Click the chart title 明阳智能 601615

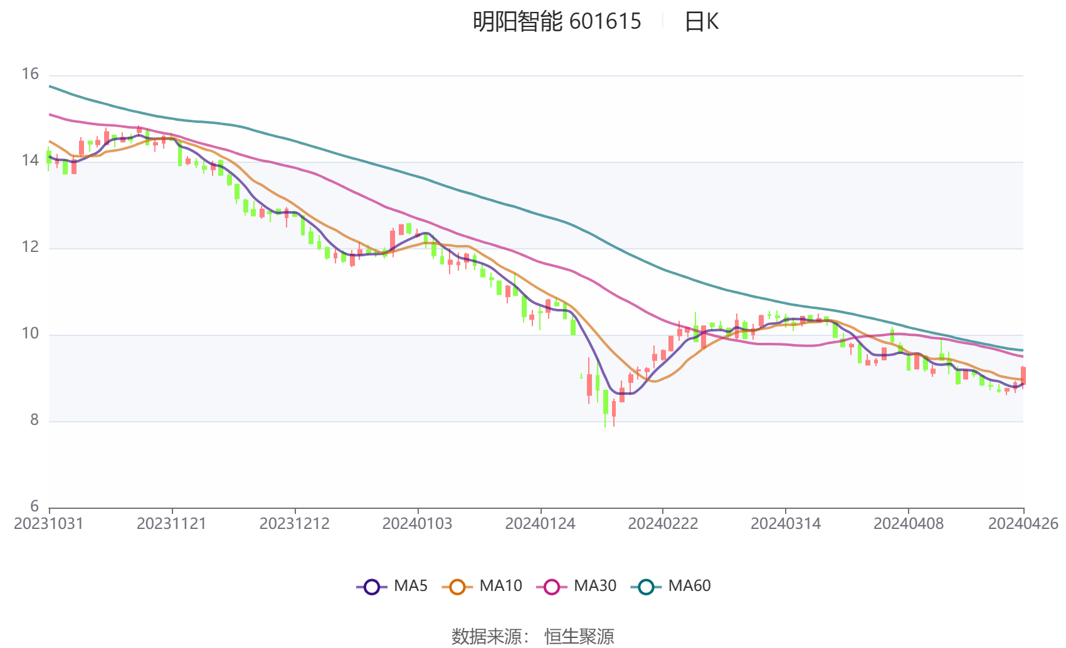click(x=557, y=22)
